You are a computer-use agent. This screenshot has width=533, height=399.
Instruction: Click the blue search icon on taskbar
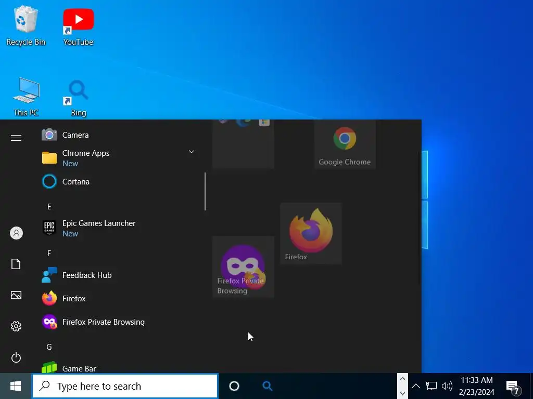coord(267,386)
